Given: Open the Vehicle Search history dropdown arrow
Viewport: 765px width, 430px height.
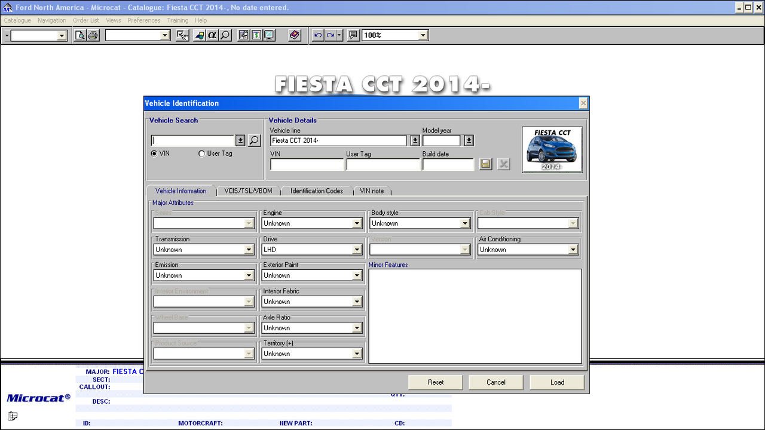Looking at the screenshot, I should (240, 140).
